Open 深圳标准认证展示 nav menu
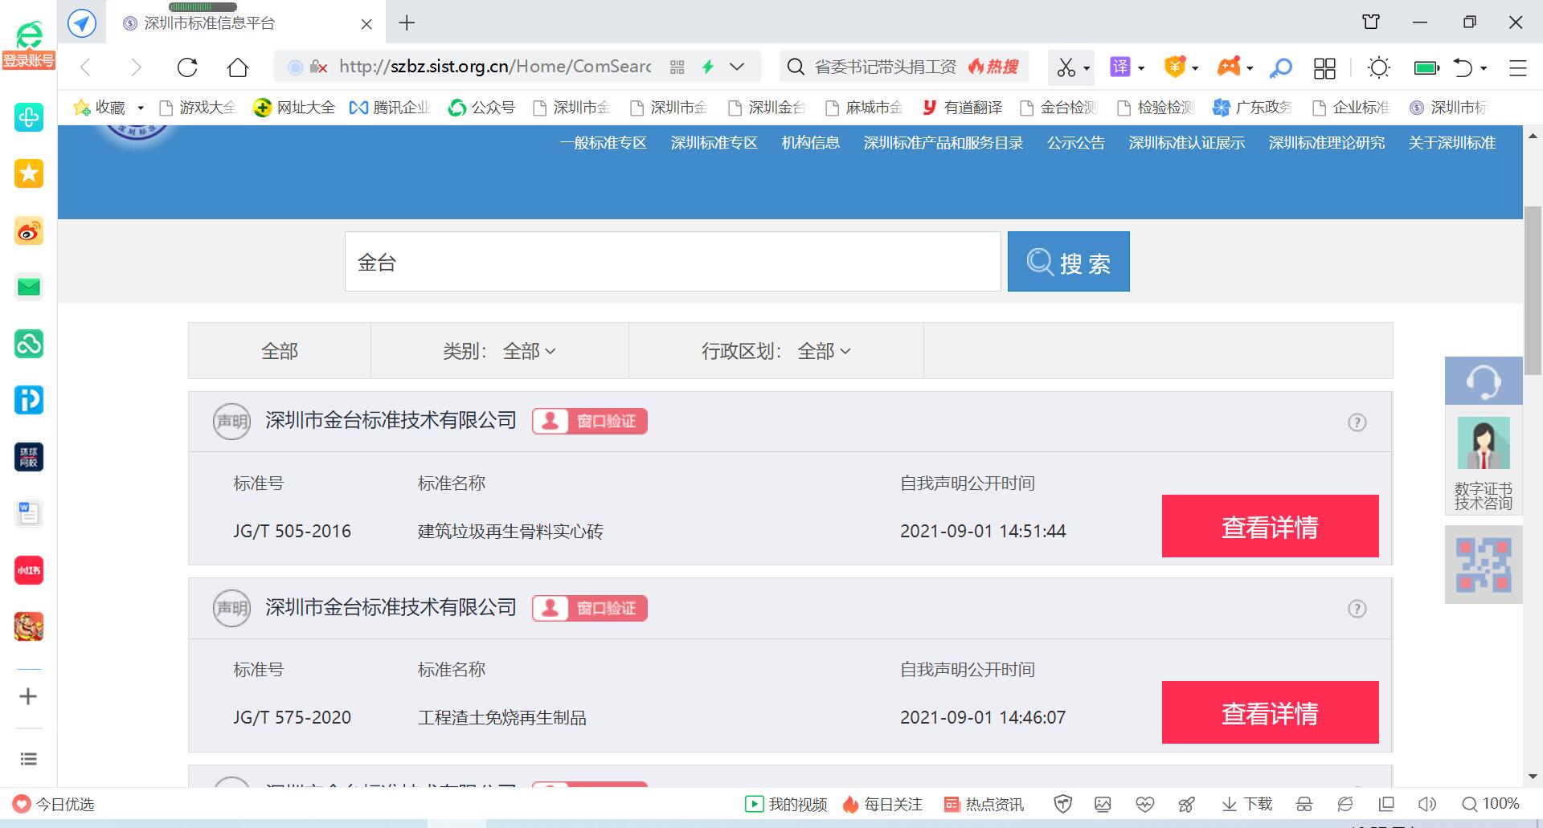 tap(1187, 143)
